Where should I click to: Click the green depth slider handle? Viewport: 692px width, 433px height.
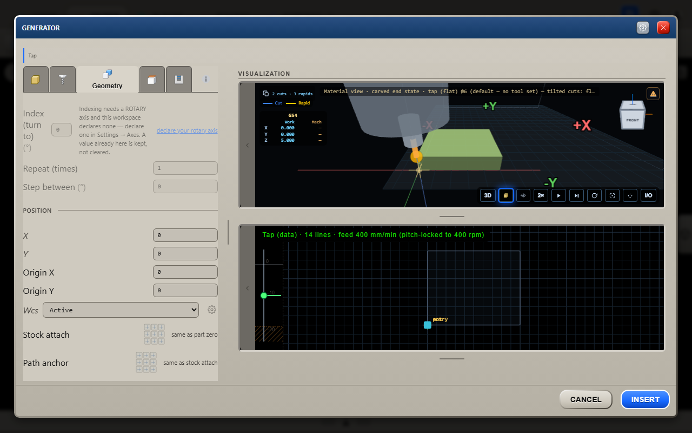click(264, 296)
